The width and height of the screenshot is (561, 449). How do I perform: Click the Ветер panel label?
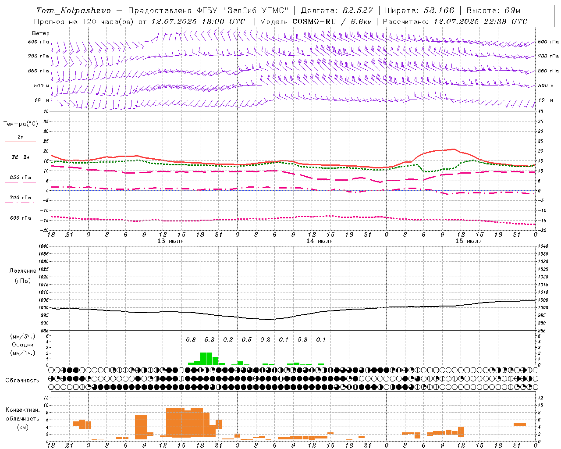[41, 33]
